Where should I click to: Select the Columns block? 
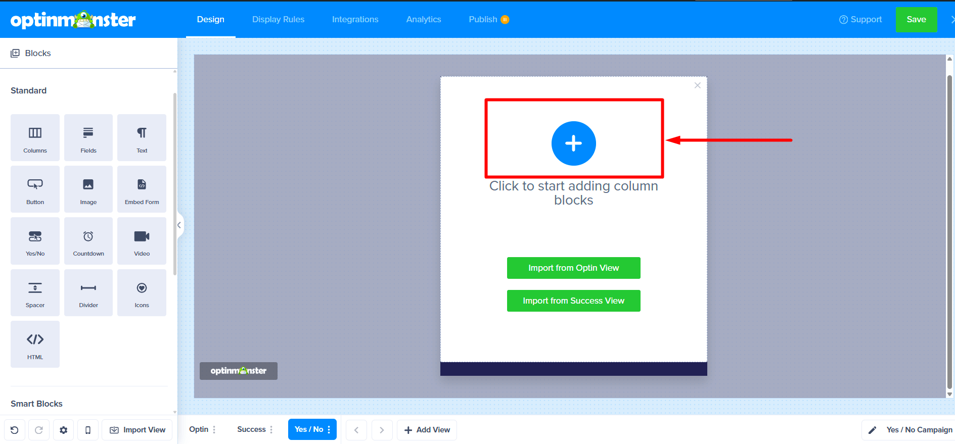click(x=35, y=137)
